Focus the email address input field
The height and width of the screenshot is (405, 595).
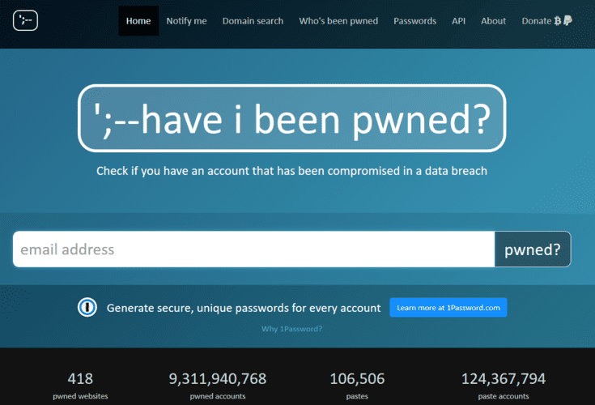[254, 249]
